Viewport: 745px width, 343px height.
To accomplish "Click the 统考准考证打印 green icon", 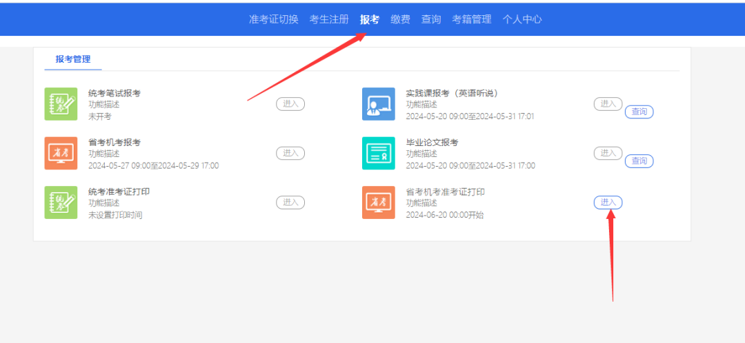I will point(61,202).
